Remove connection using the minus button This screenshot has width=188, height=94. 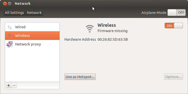tap(14, 85)
